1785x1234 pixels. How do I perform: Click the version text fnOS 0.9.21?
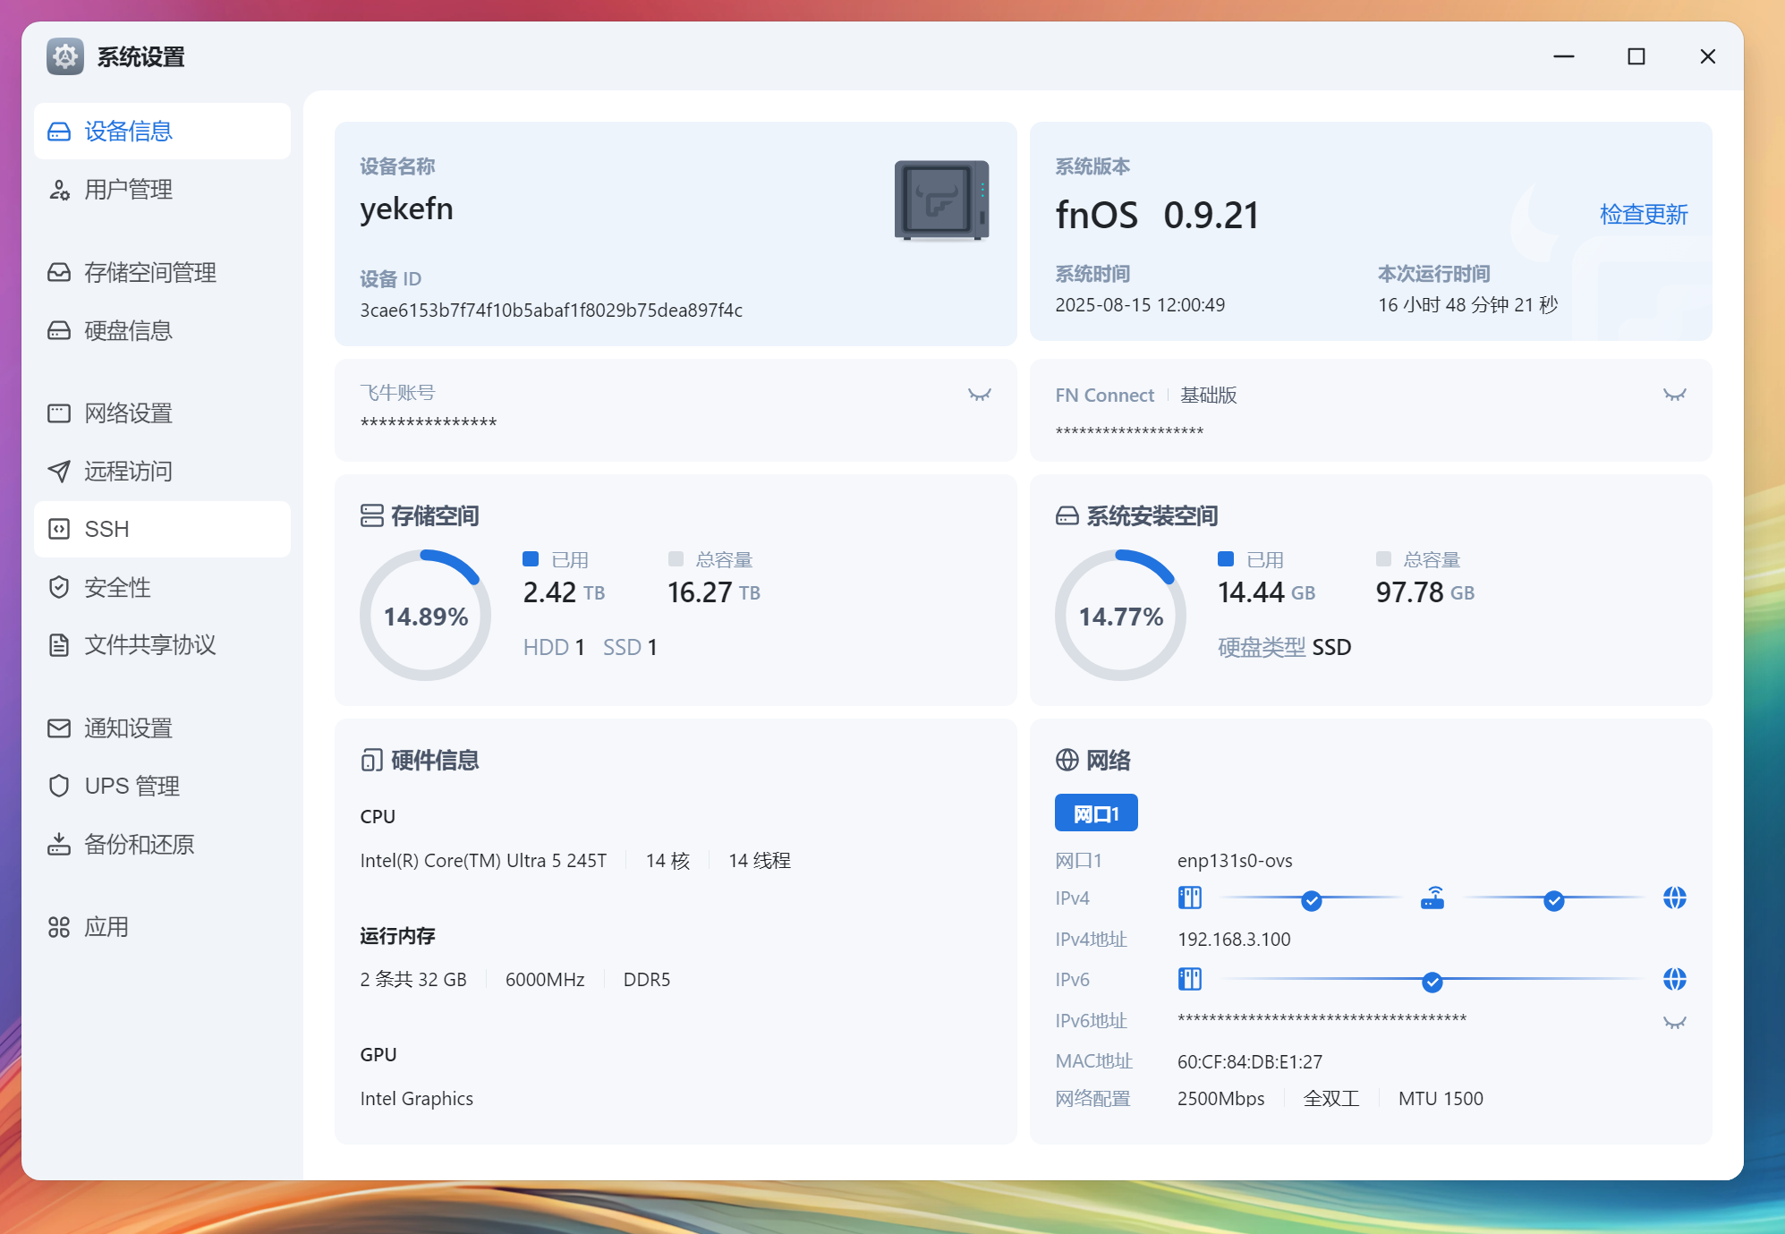[x=1157, y=215]
